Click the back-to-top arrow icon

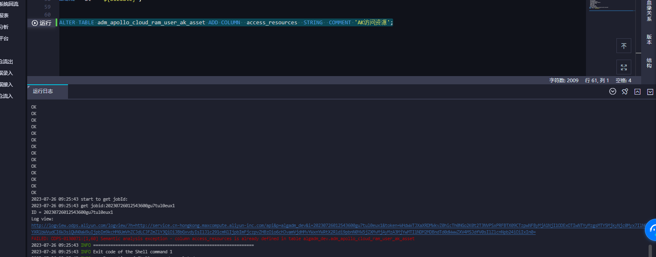[623, 46]
